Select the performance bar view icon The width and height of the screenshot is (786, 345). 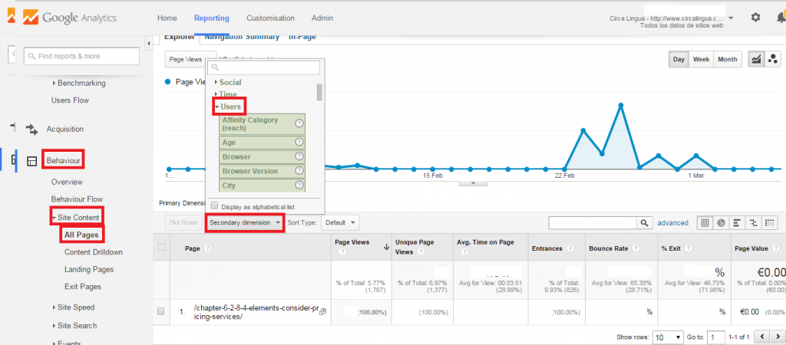coord(737,223)
